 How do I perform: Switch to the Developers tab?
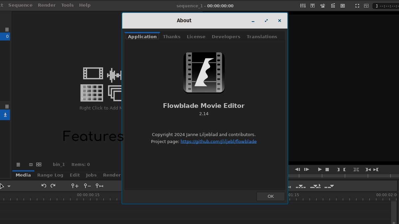coord(226,37)
